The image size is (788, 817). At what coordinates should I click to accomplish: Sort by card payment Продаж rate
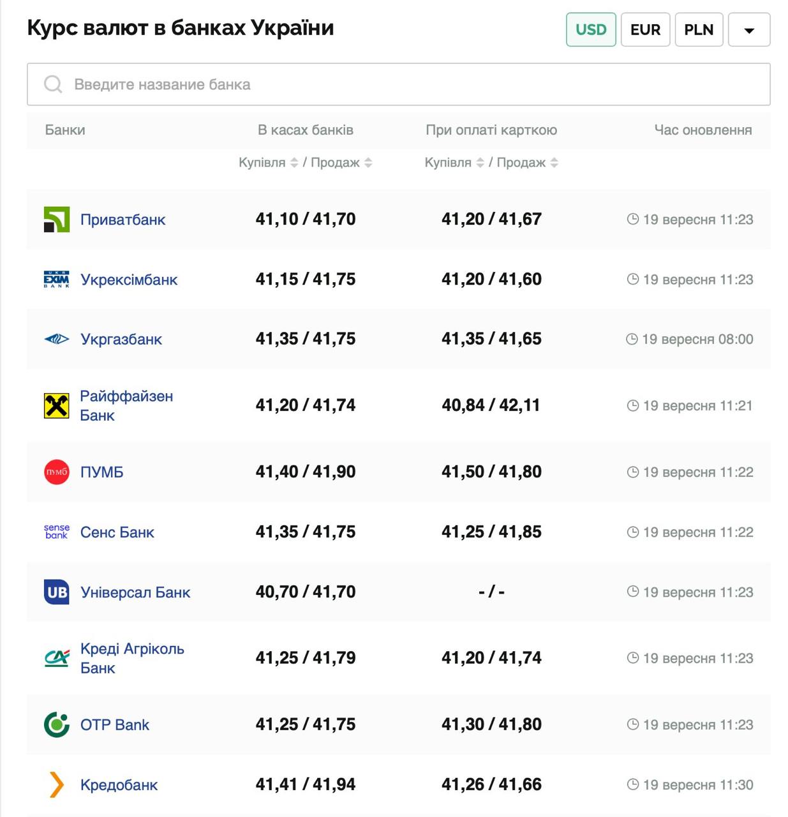tap(554, 163)
